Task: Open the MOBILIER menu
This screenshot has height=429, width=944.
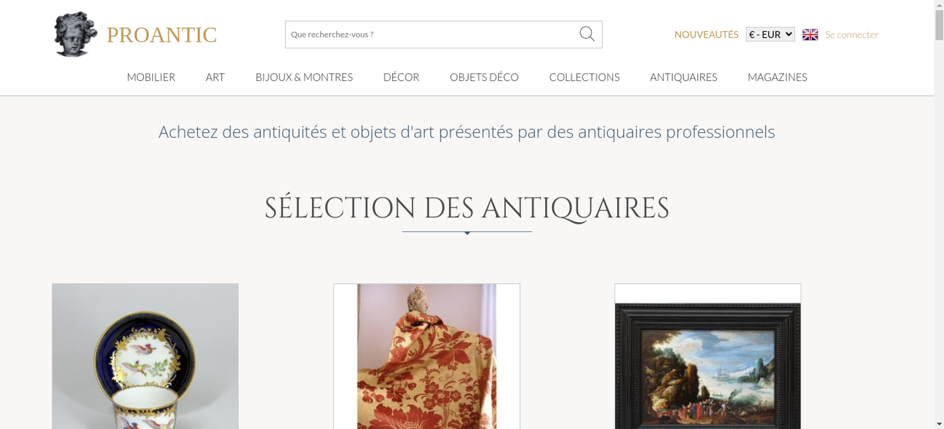Action: [151, 77]
